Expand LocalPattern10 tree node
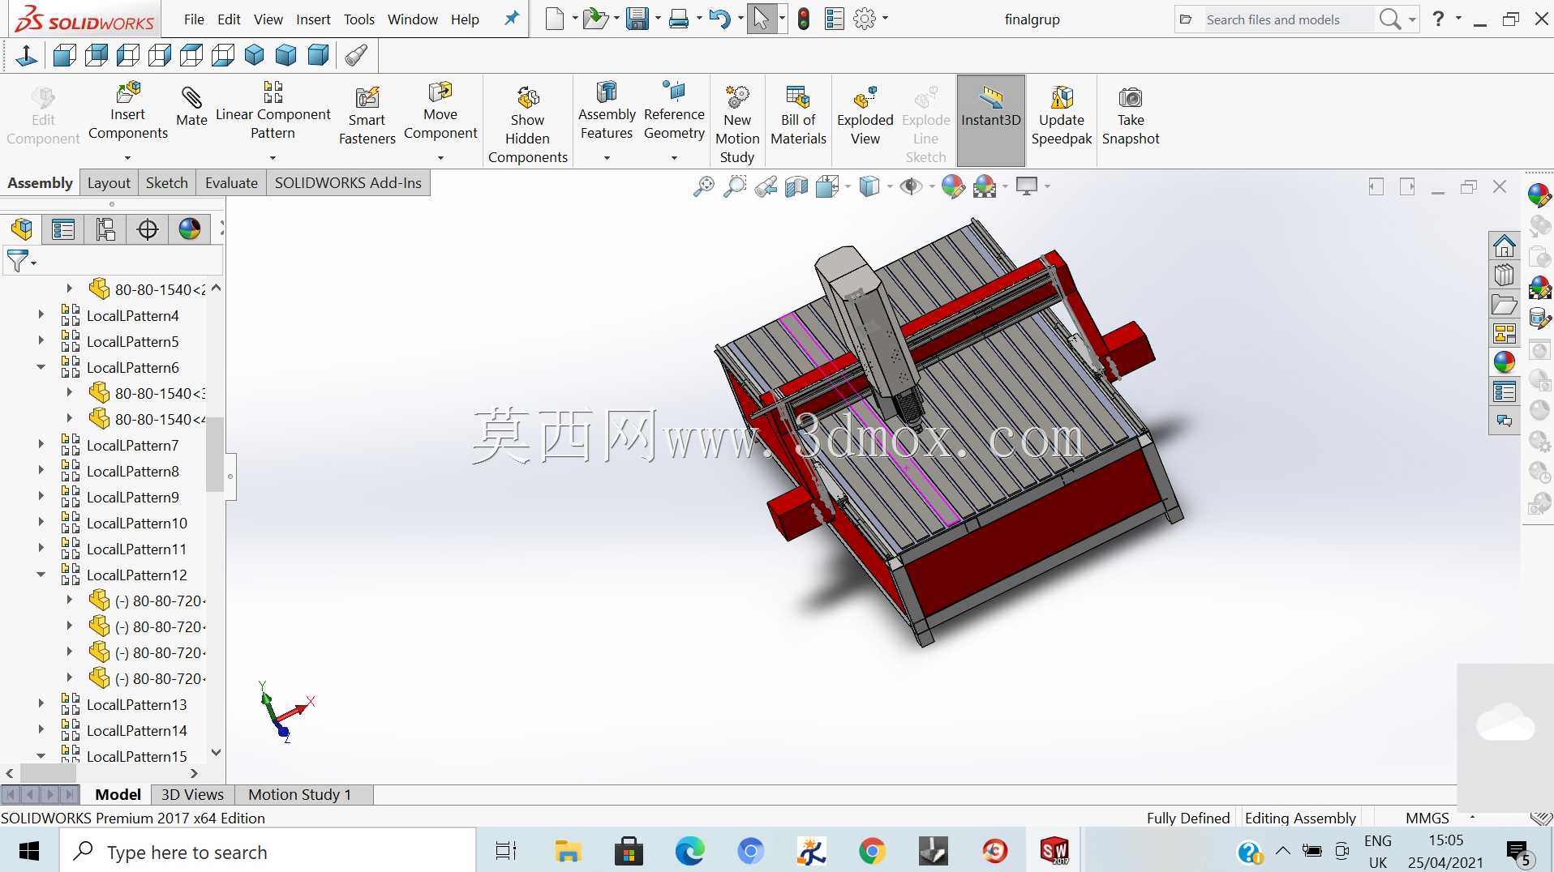 tap(41, 523)
